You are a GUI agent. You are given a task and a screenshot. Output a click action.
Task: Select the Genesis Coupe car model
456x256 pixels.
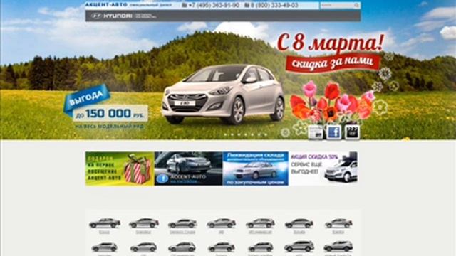tap(182, 225)
